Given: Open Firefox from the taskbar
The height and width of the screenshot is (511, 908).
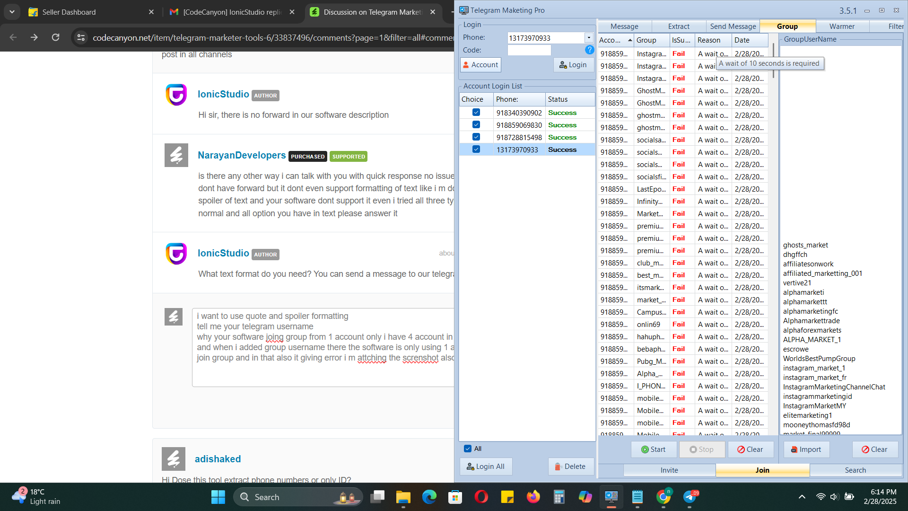Looking at the screenshot, I should 533,497.
